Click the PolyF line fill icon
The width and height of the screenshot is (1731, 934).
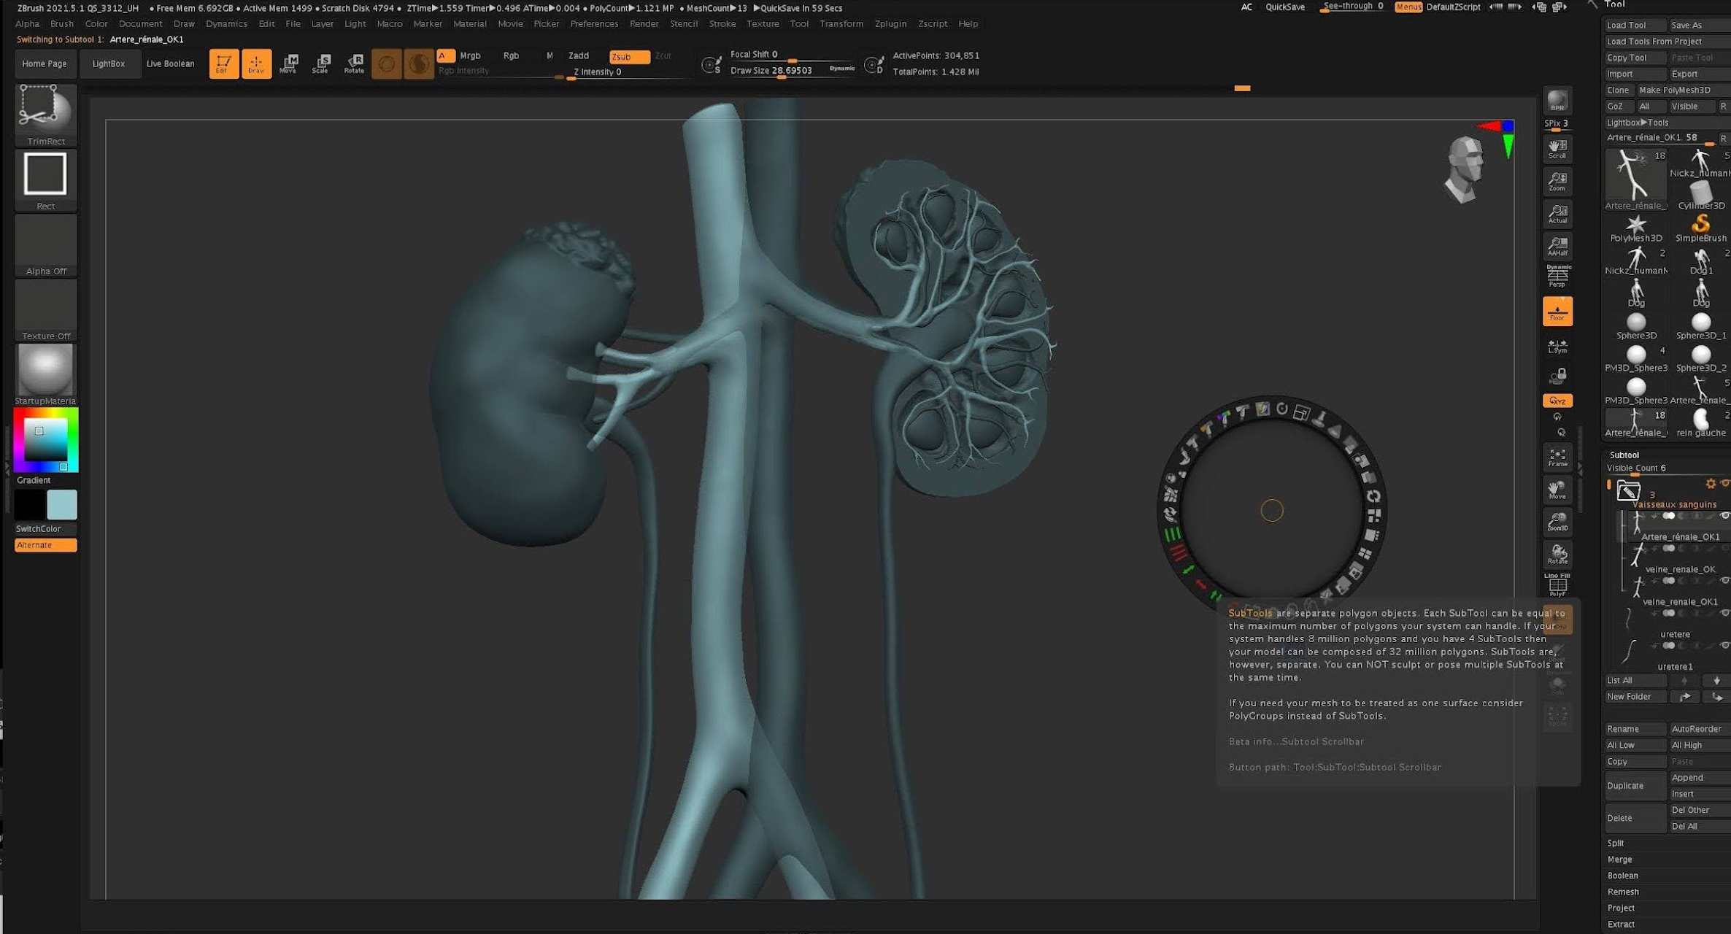coord(1557,586)
